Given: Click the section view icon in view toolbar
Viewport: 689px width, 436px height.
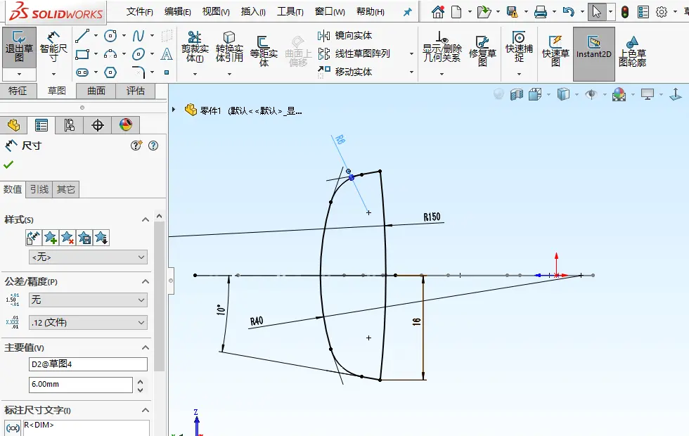Looking at the screenshot, I should [517, 94].
